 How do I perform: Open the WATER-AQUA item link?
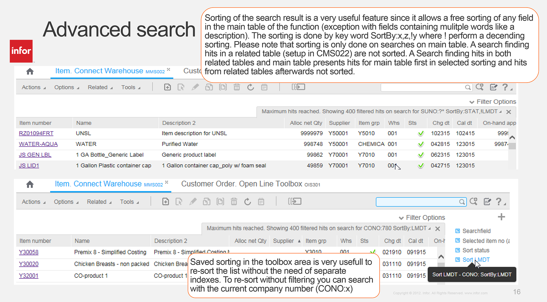38,144
